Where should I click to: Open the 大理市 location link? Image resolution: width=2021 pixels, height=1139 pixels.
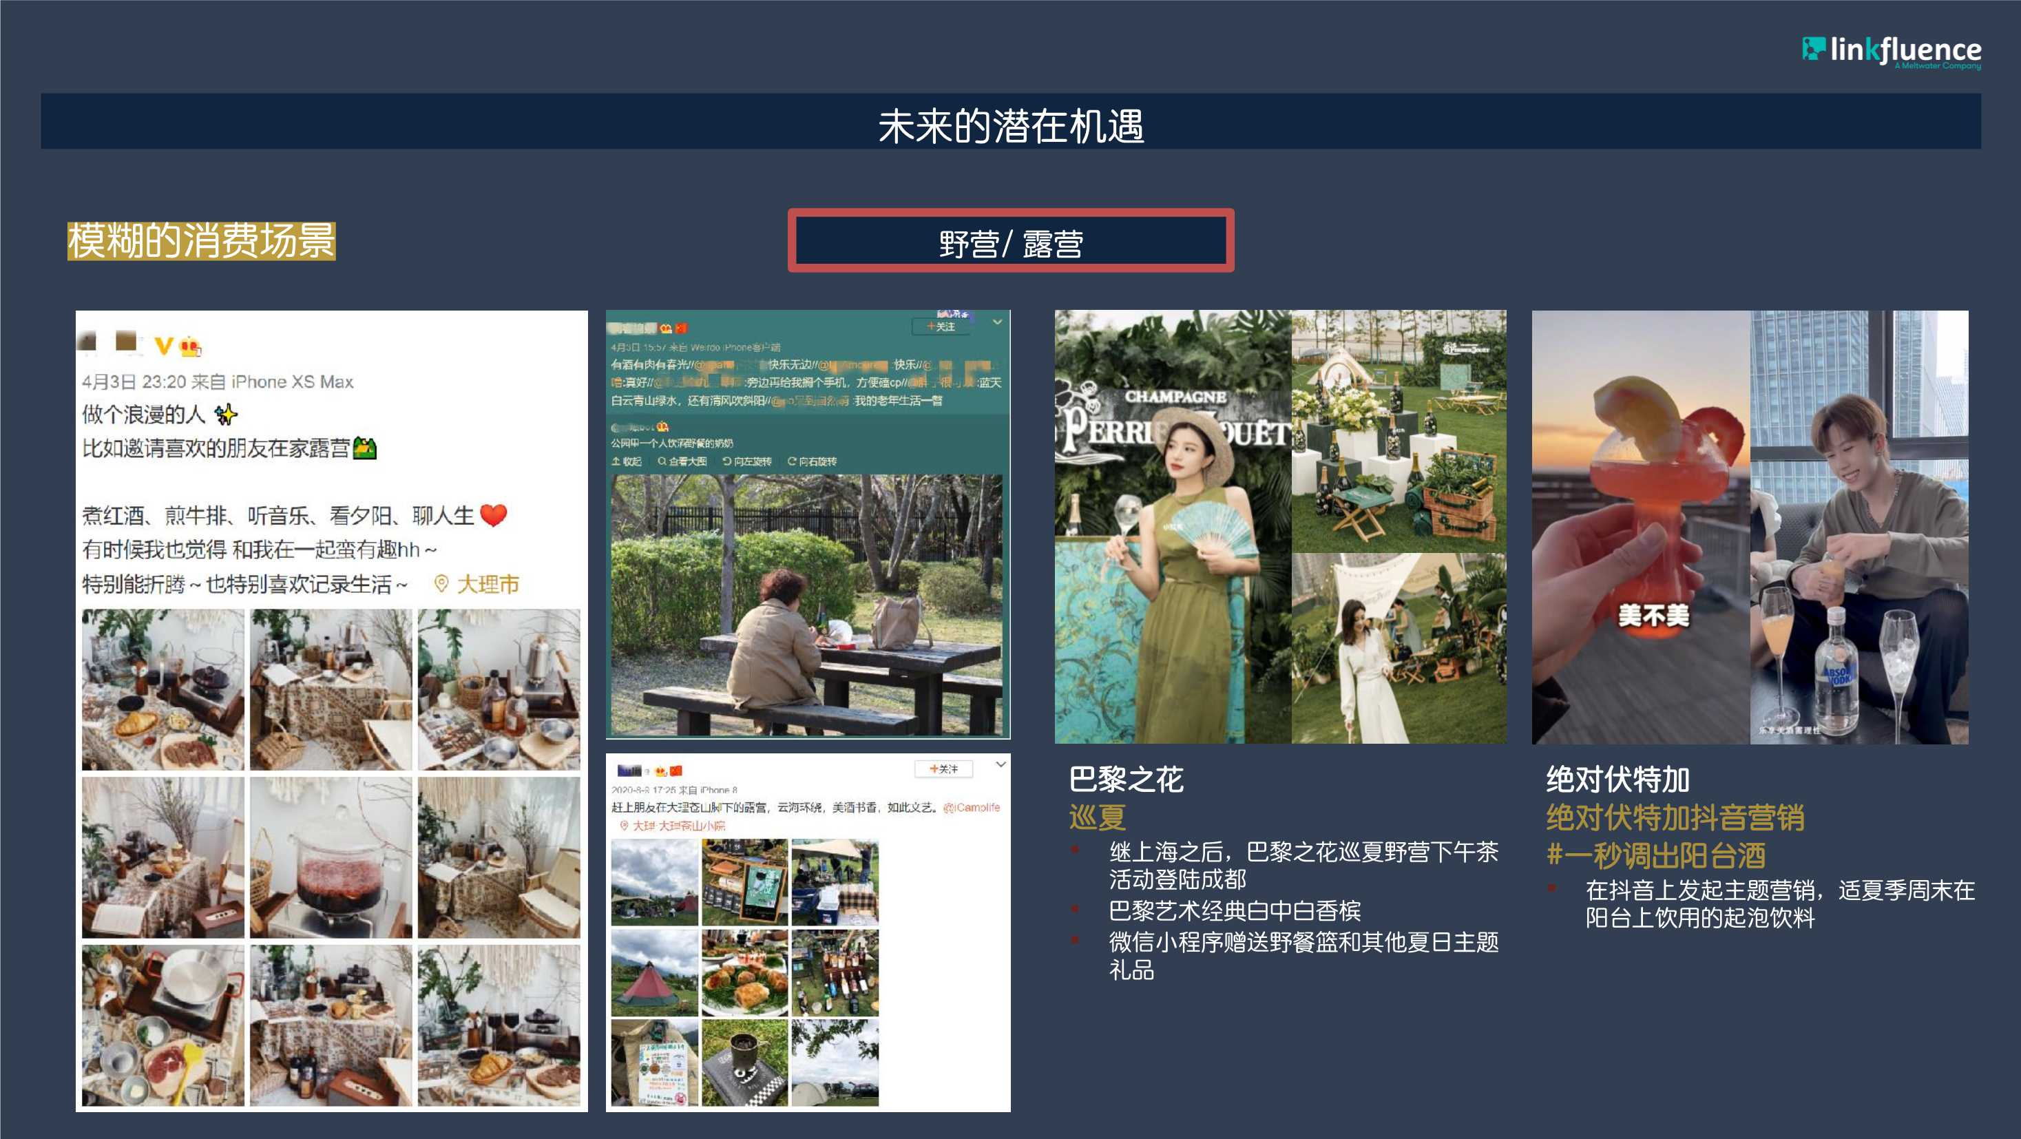tap(488, 584)
